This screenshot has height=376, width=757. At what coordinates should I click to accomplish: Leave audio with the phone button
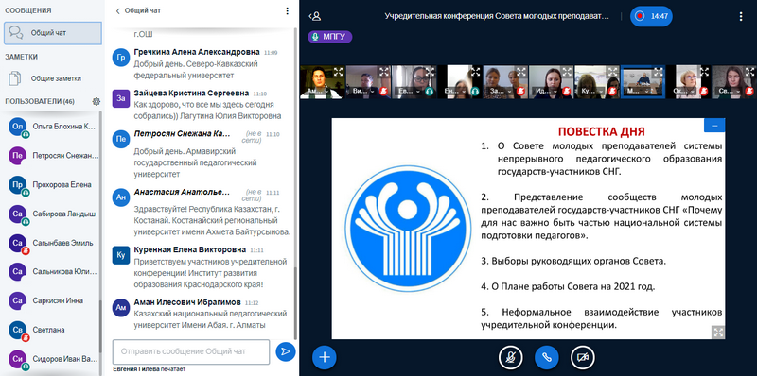pyautogui.click(x=547, y=357)
